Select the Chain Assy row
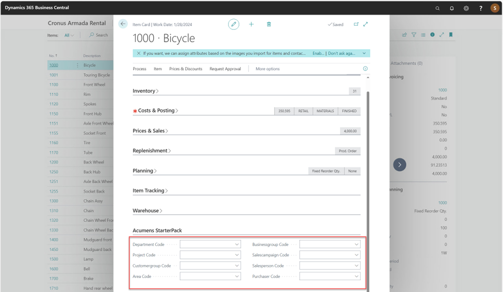The width and height of the screenshot is (503, 292). pos(80,201)
